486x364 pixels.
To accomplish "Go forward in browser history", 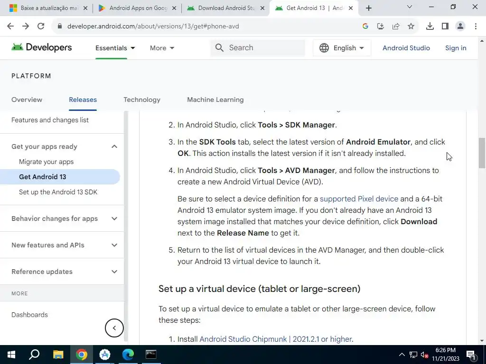I will (x=26, y=27).
